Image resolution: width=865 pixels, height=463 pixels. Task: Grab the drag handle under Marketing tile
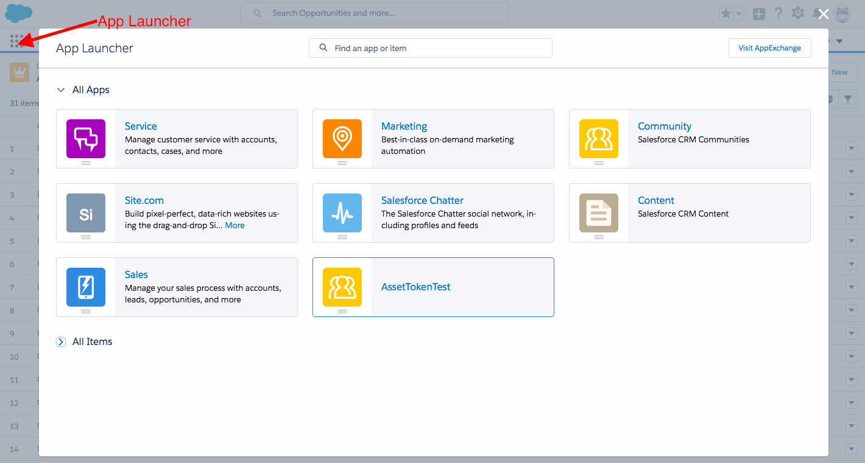point(342,163)
